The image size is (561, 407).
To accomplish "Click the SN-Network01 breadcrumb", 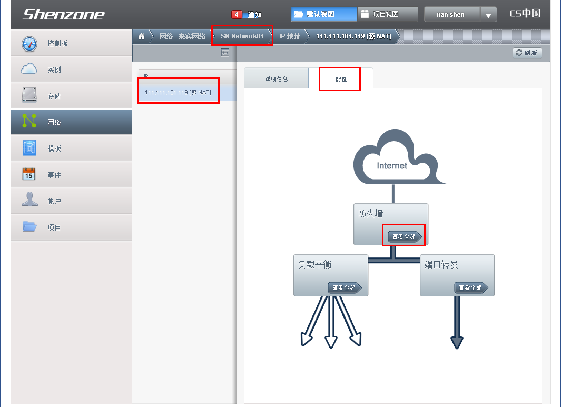I will [242, 36].
